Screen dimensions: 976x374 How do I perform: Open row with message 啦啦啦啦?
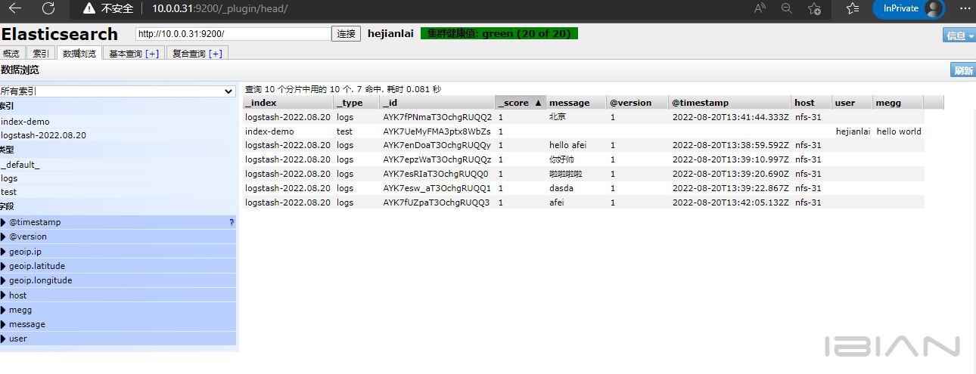coord(583,174)
